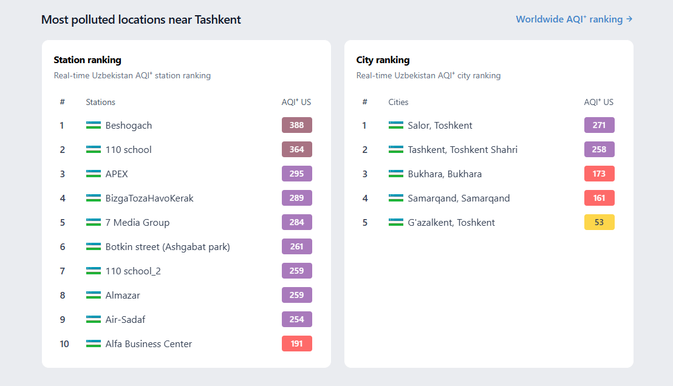
Task: Click the flag icon next to 7 Media Group
Action: [93, 222]
